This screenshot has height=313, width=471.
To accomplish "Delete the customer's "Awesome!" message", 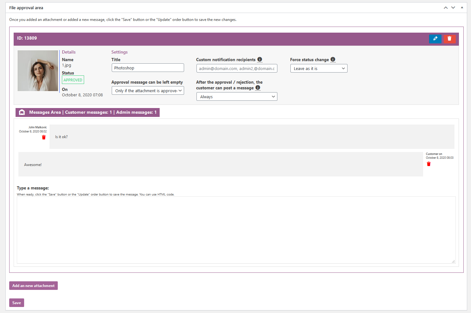I will 429,164.
